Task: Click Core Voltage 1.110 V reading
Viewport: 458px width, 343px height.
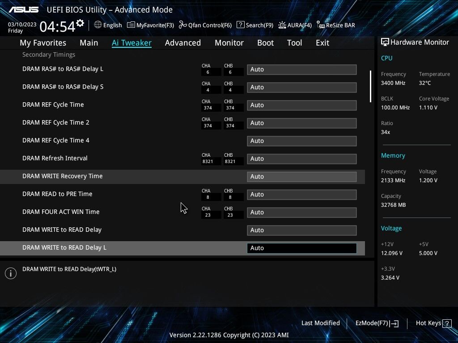Action: point(428,108)
